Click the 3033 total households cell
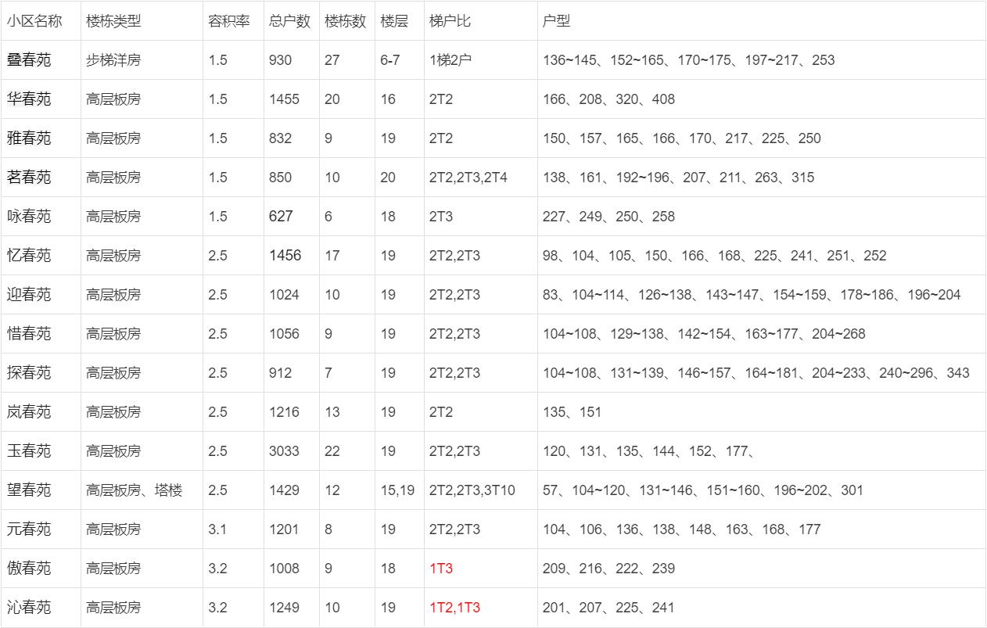Image resolution: width=987 pixels, height=628 pixels. (284, 451)
